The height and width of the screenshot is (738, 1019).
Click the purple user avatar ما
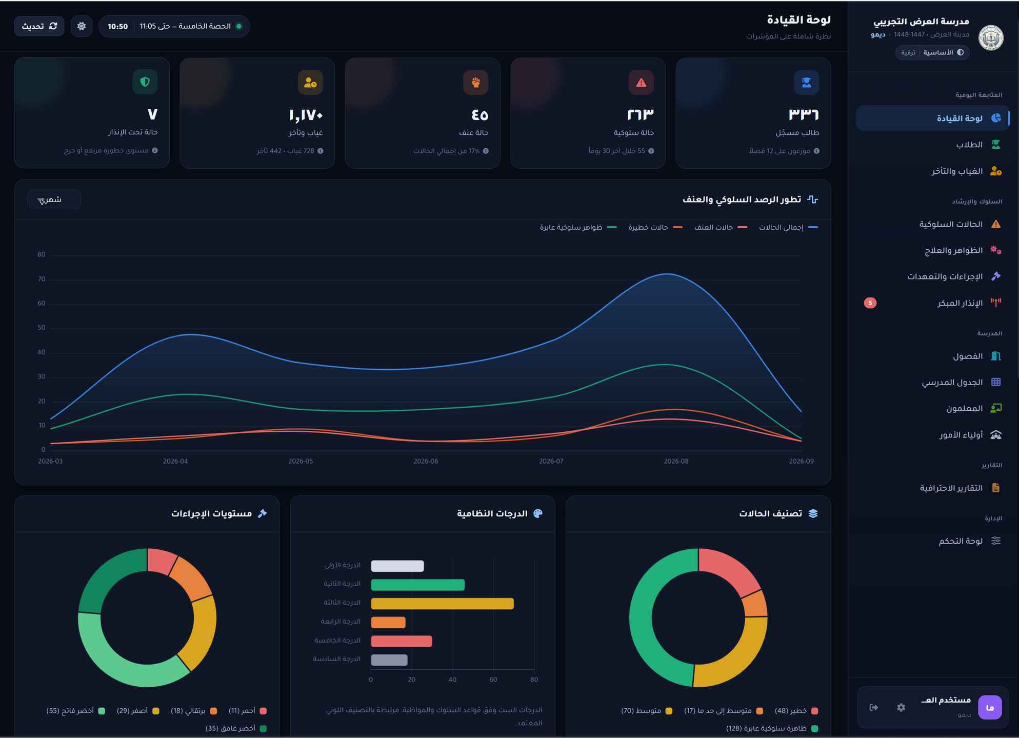(990, 708)
